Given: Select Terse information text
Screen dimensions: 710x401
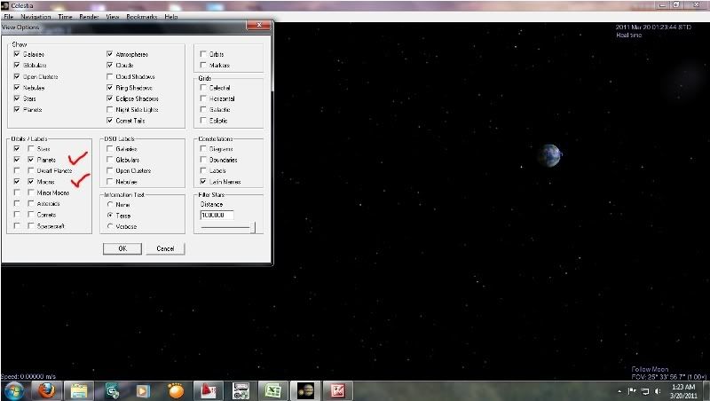Looking at the screenshot, I should (109, 216).
